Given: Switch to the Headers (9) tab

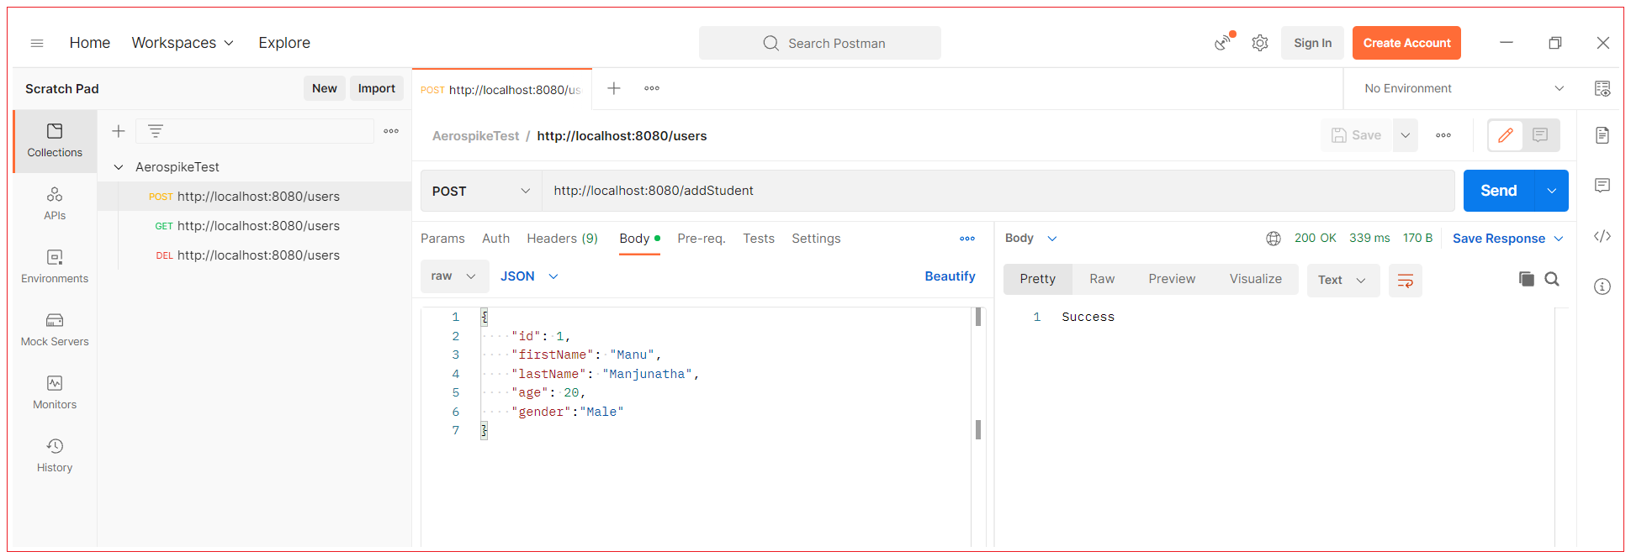Looking at the screenshot, I should pyautogui.click(x=563, y=239).
